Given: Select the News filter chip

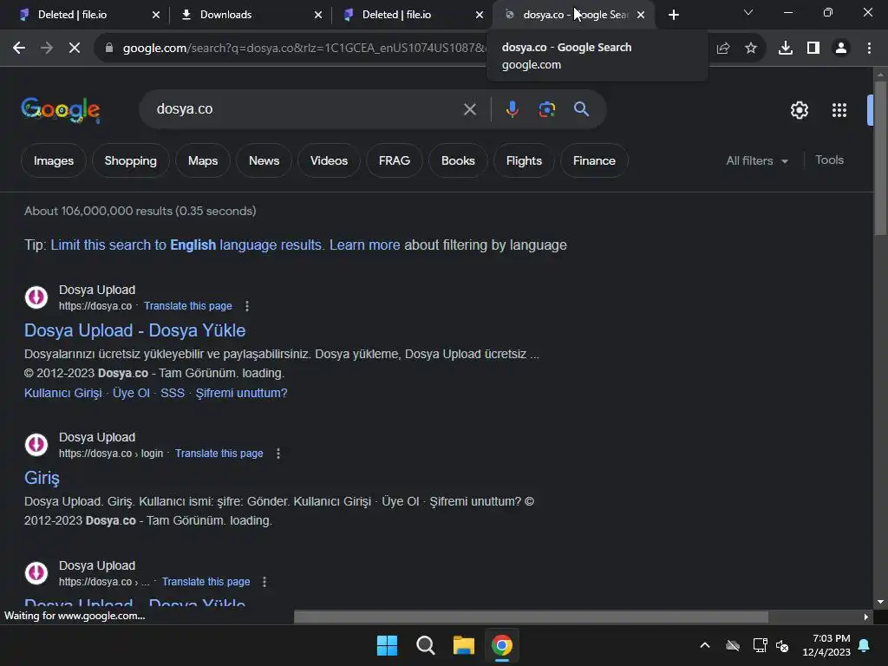Looking at the screenshot, I should (264, 160).
